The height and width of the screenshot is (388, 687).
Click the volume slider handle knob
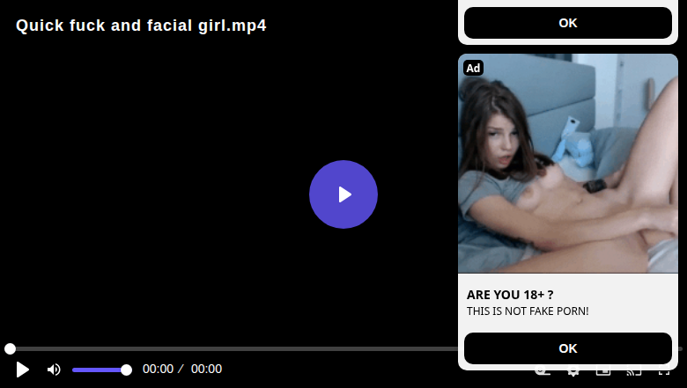tap(126, 370)
